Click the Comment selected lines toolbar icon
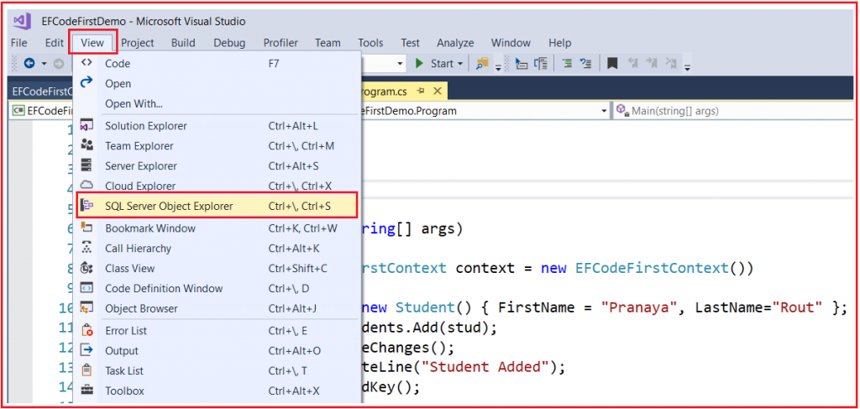This screenshot has width=860, height=409. pos(567,64)
